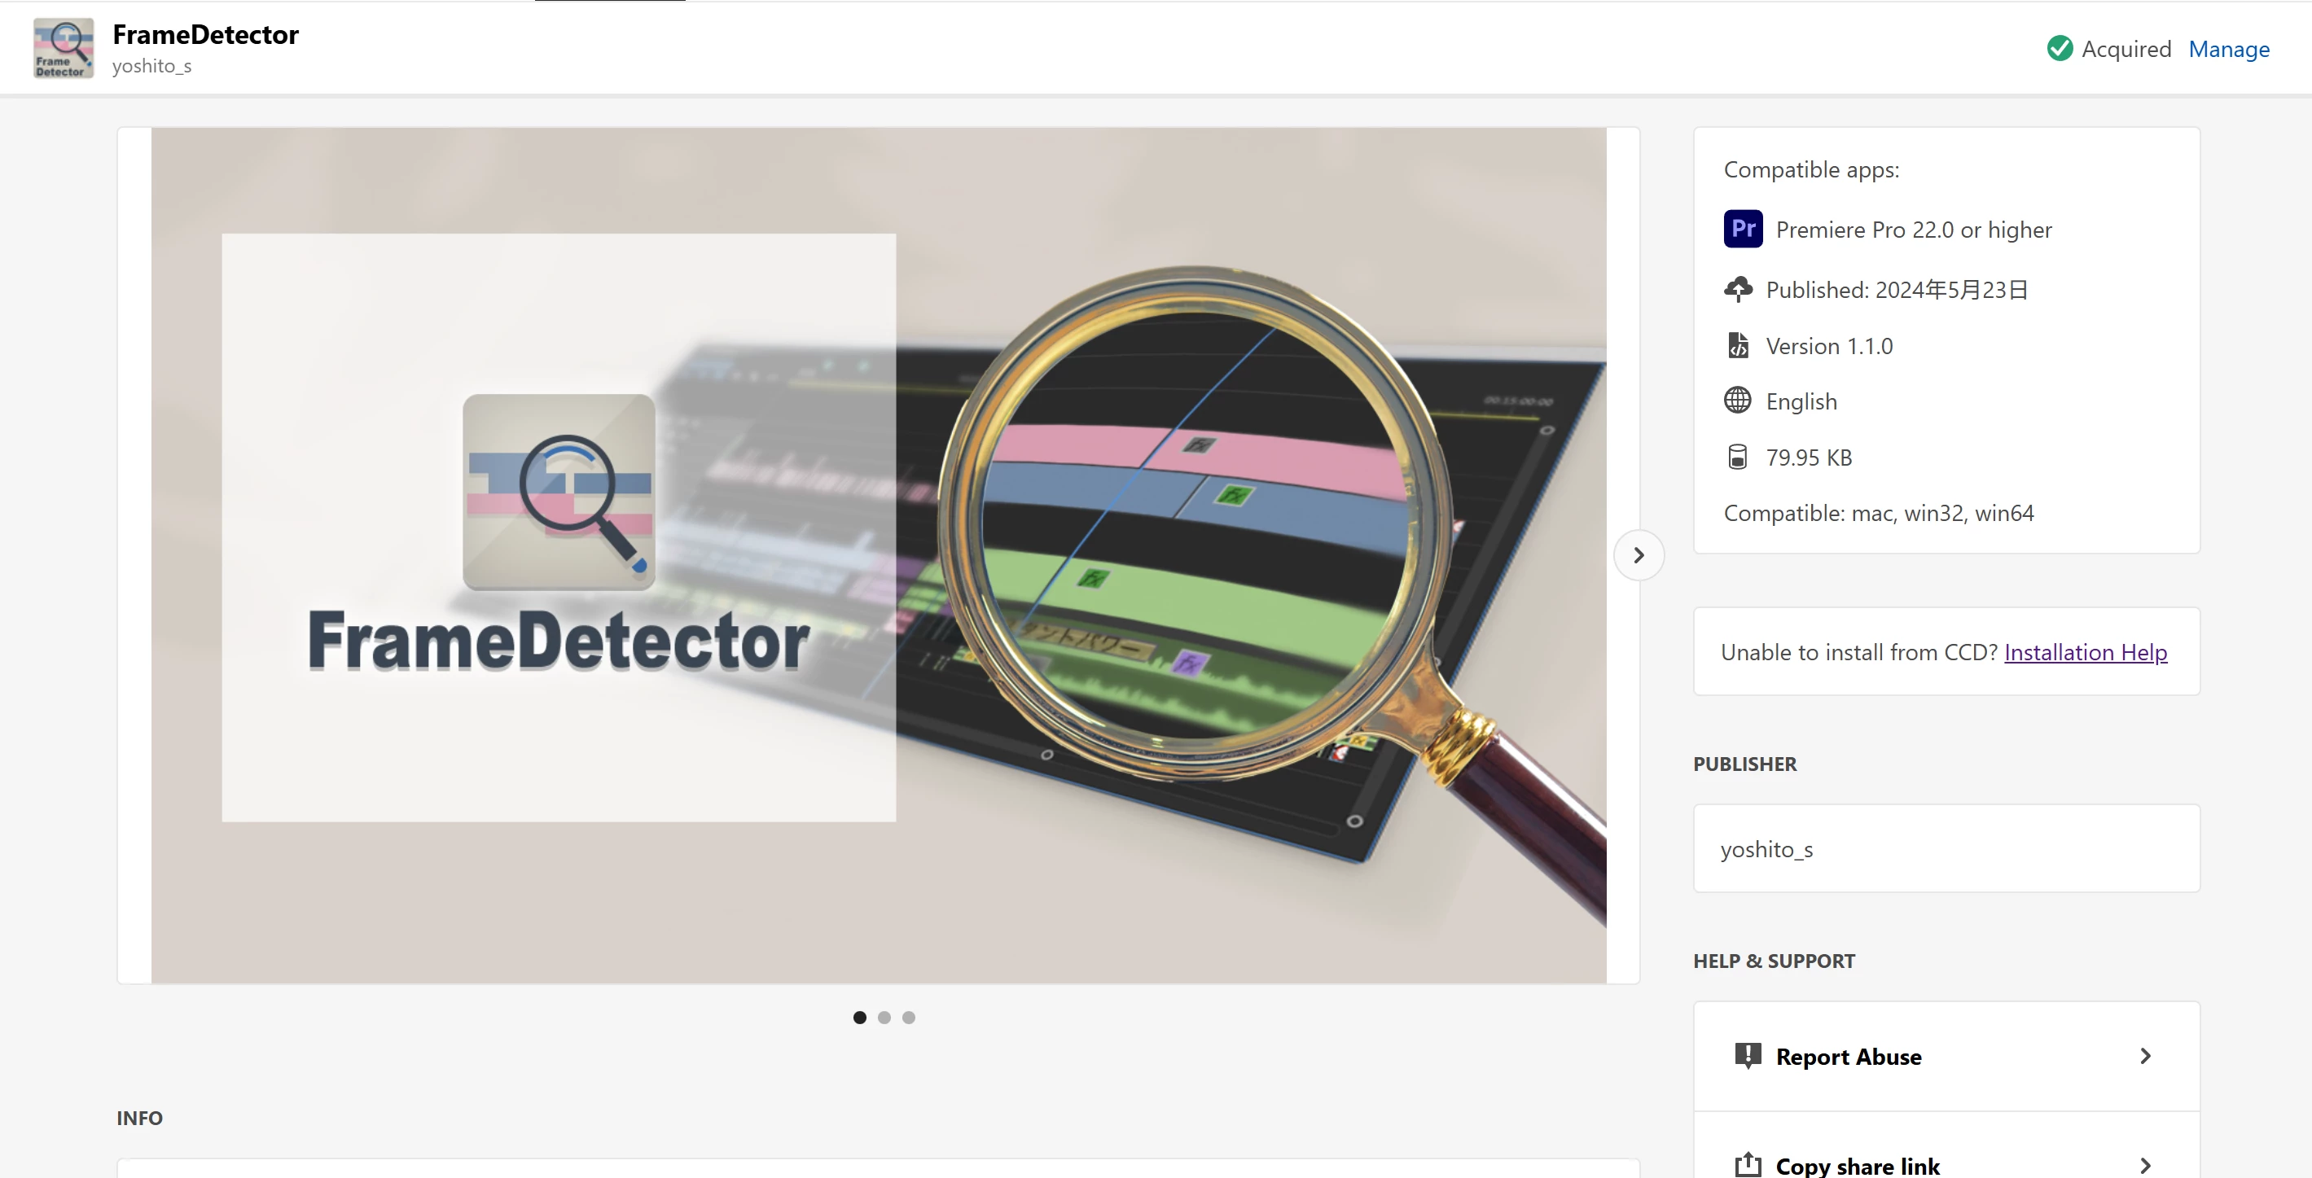This screenshot has width=2312, height=1178.
Task: Click the green Acquired checkmark icon
Action: tap(2060, 49)
